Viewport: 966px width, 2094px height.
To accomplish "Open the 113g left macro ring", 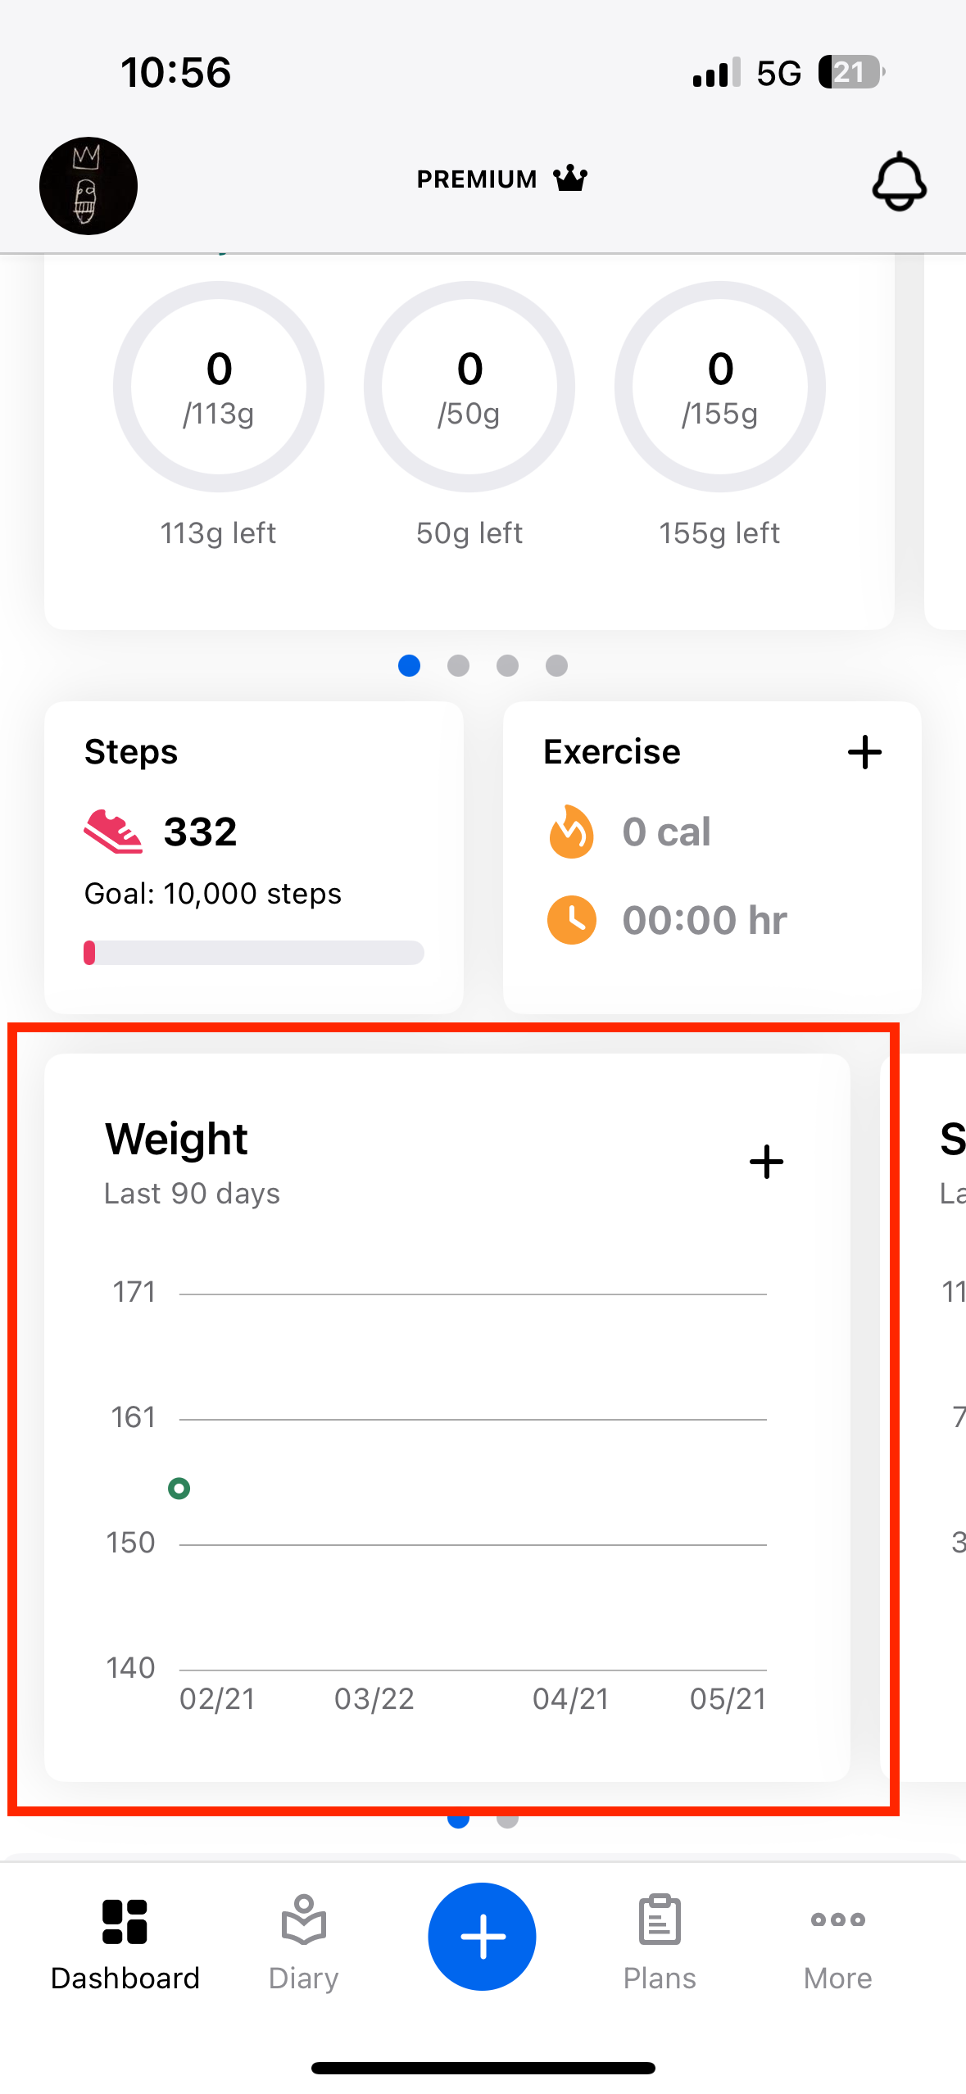I will point(219,387).
